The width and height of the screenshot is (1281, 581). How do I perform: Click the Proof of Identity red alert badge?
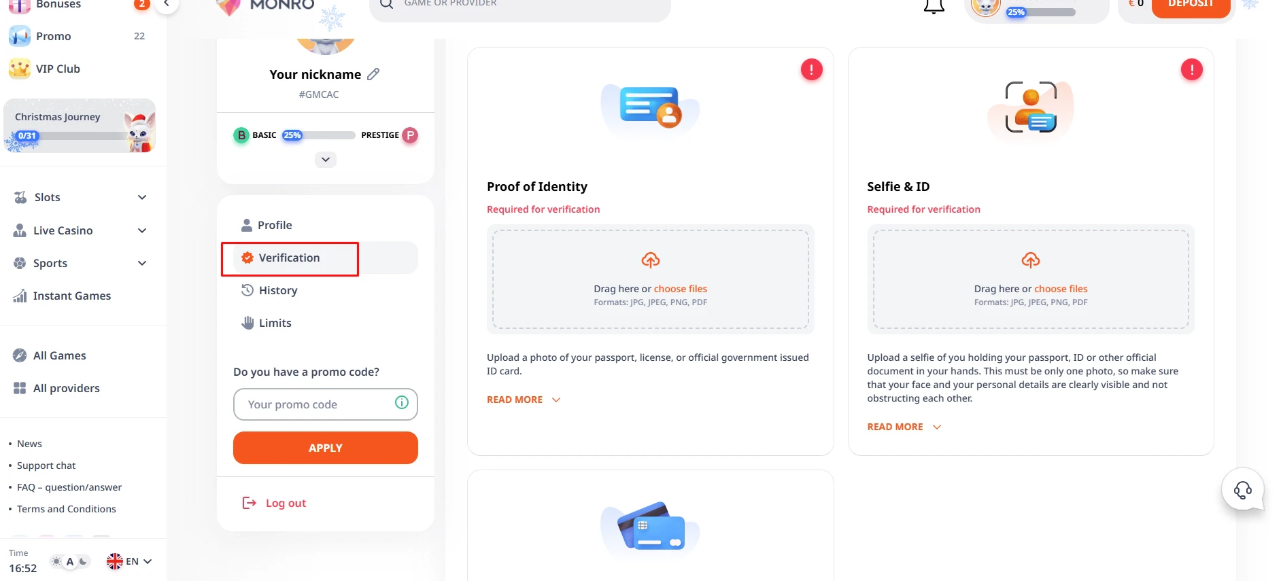click(811, 69)
